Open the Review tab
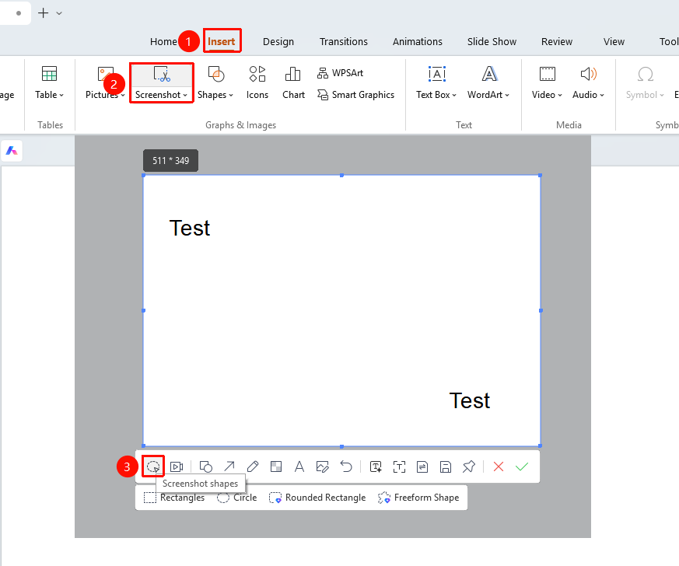Screen dimensions: 679x566 pos(557,41)
